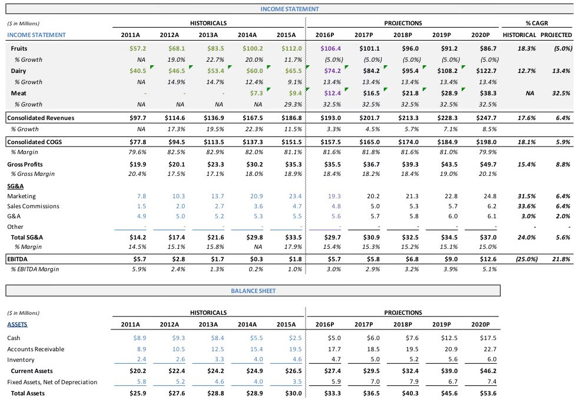Select Cash 2011A value $8.9
This screenshot has height=406, width=580.
[x=140, y=338]
